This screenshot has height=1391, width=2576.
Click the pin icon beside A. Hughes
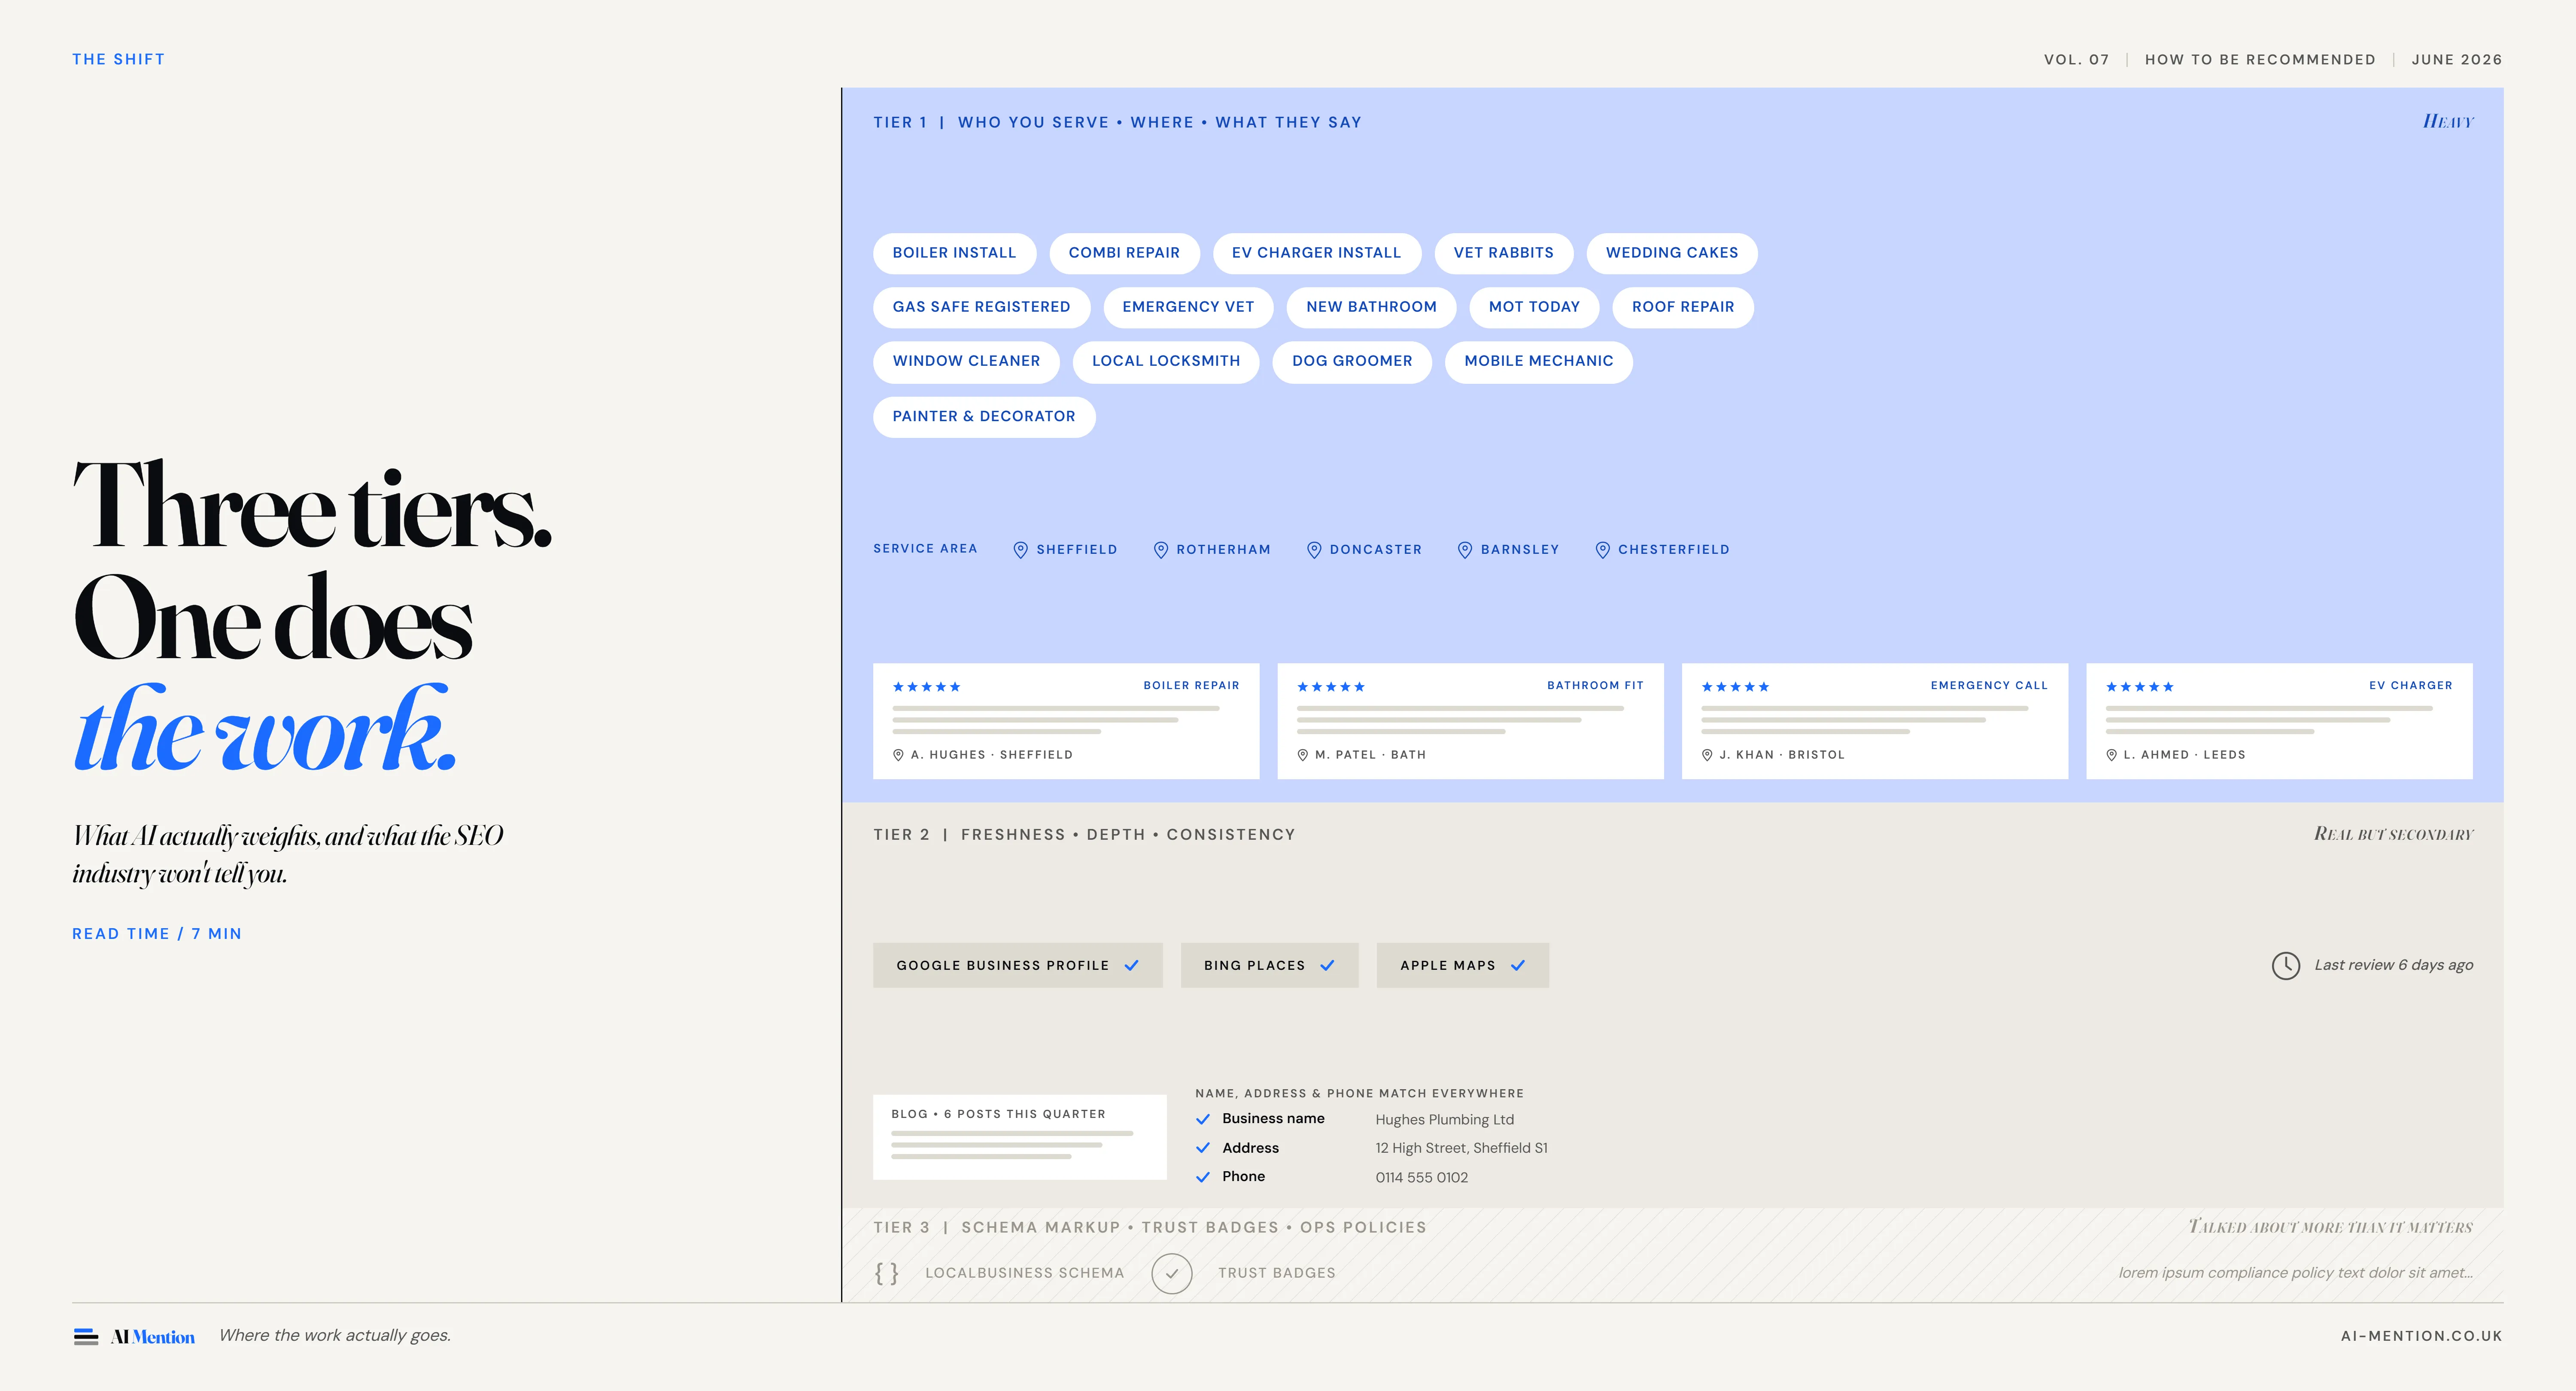[898, 755]
